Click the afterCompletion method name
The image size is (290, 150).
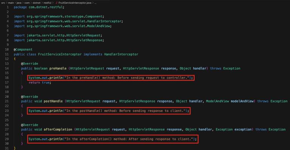[x=58, y=130]
